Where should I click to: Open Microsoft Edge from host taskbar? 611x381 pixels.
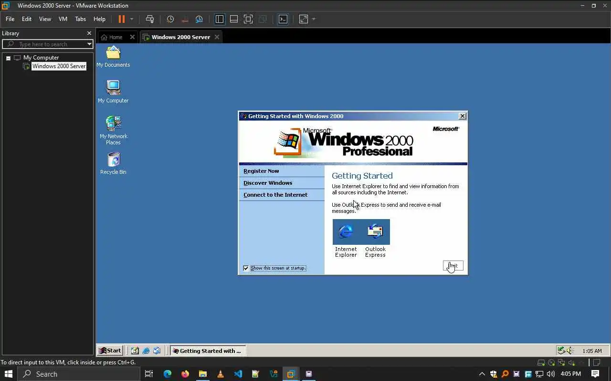coord(168,374)
